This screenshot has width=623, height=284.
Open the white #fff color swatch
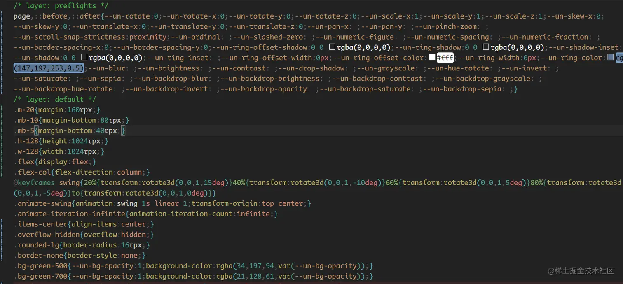pos(432,58)
